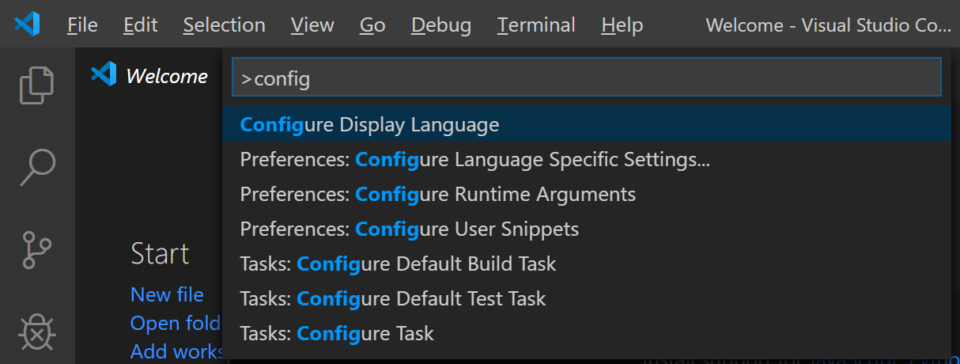
Task: Open the Explorer view in activity bar
Action: coord(37,85)
